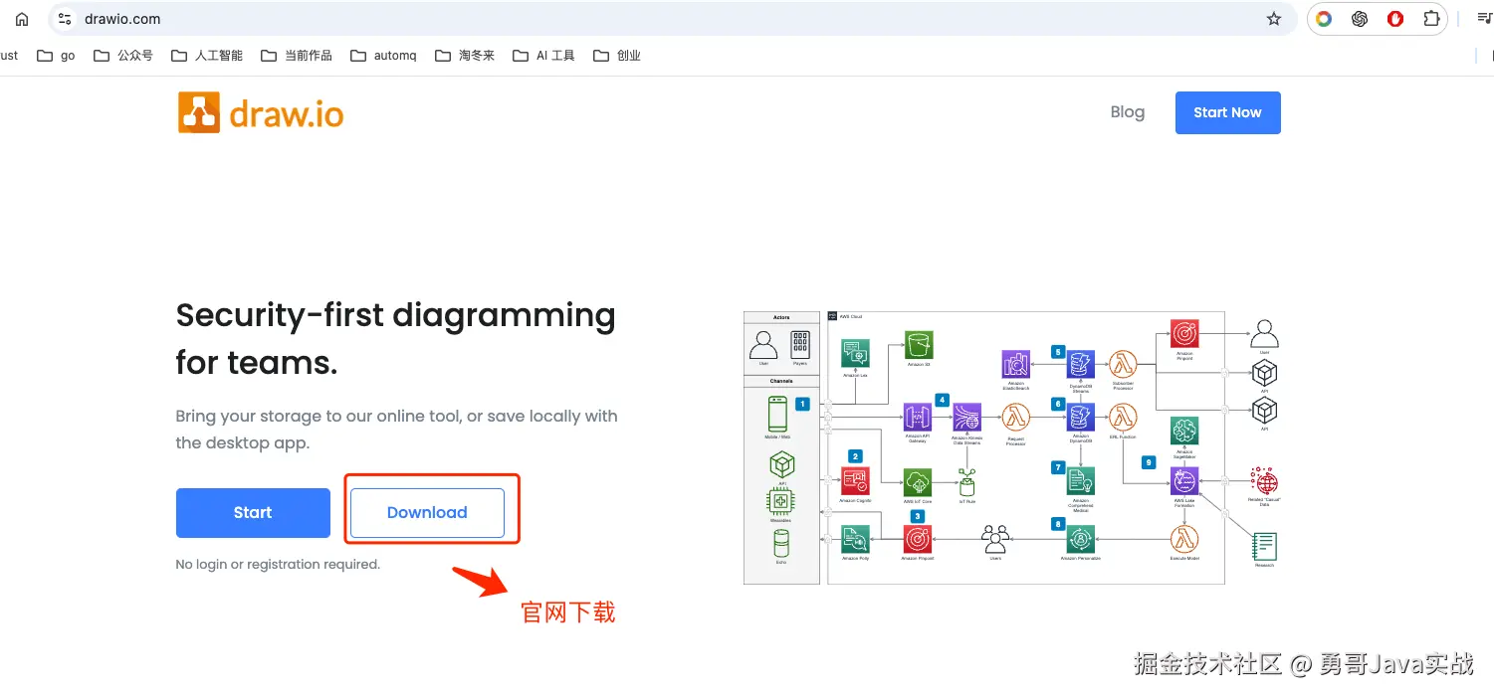Open the 淘冬来 bookmark folder
Screen dimensions: 1494x698
tap(465, 56)
